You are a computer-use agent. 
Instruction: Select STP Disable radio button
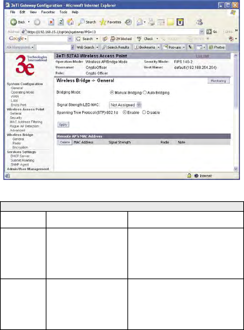[x=144, y=112]
